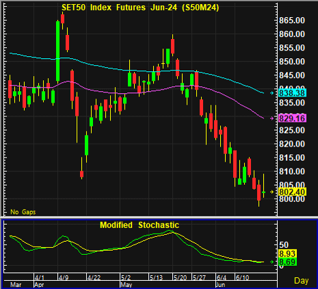Click the yellow arrow marker beside 802.40
This screenshot has height=289, width=318.
coord(271,192)
